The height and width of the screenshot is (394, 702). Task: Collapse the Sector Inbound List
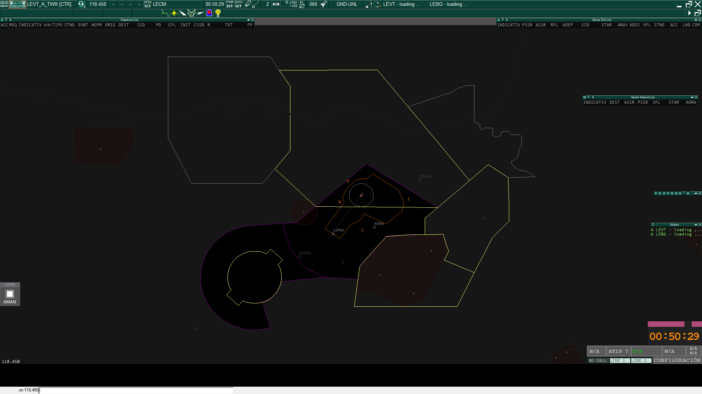coord(692,97)
